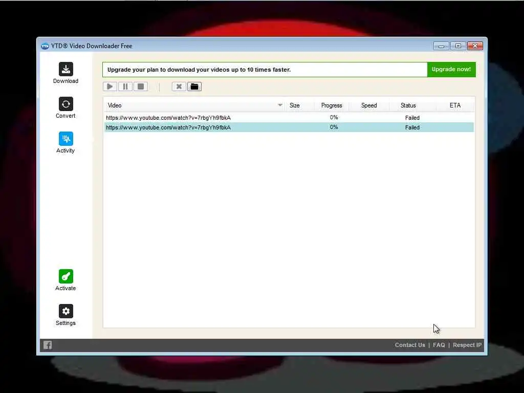Screen dimensions: 524x393
Task: Select the highlighted second youtube.com URL row
Action: point(289,127)
